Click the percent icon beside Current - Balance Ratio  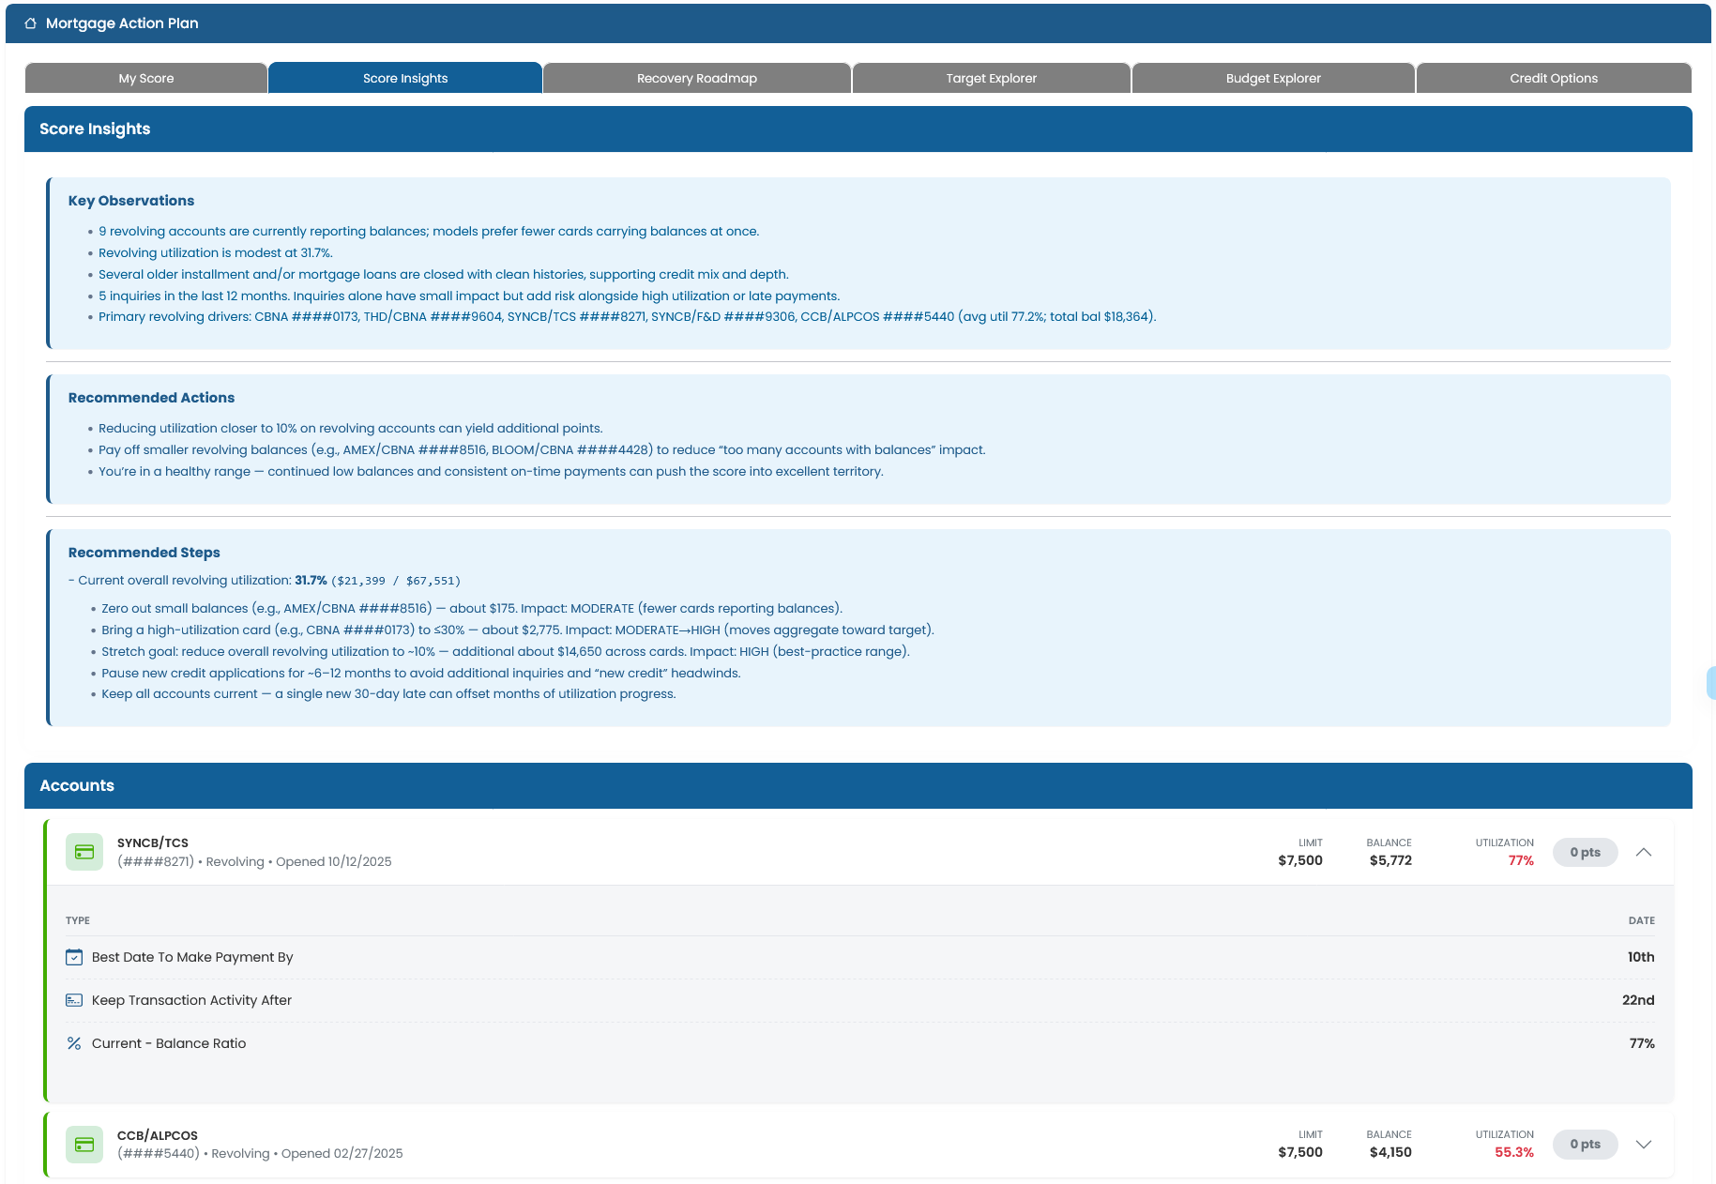(74, 1042)
